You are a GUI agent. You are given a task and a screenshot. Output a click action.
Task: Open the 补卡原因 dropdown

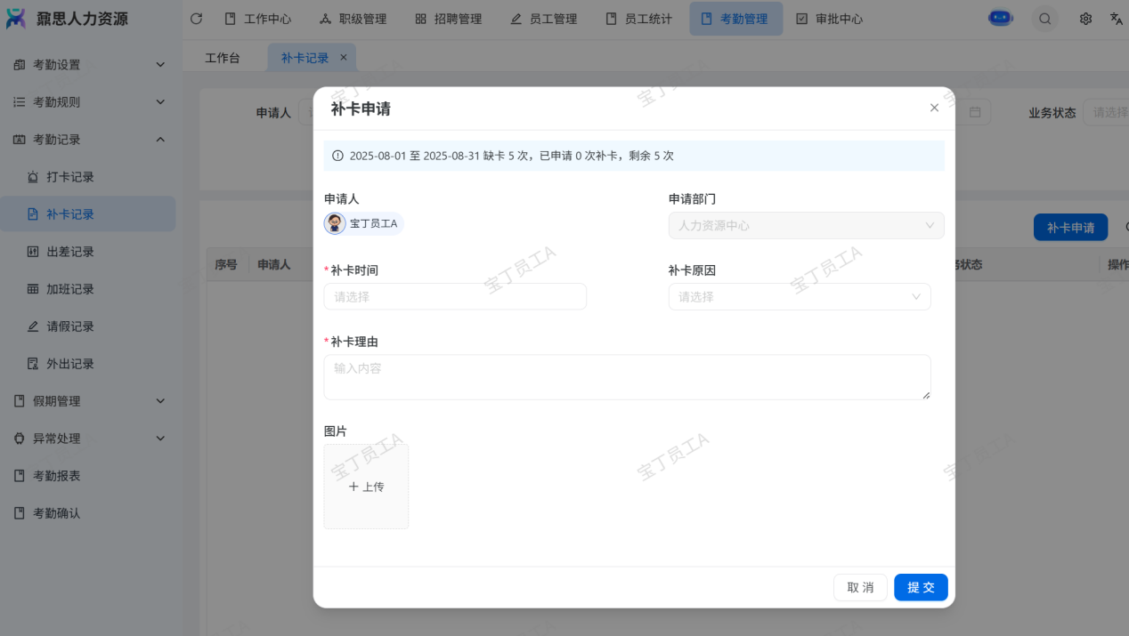pos(799,297)
